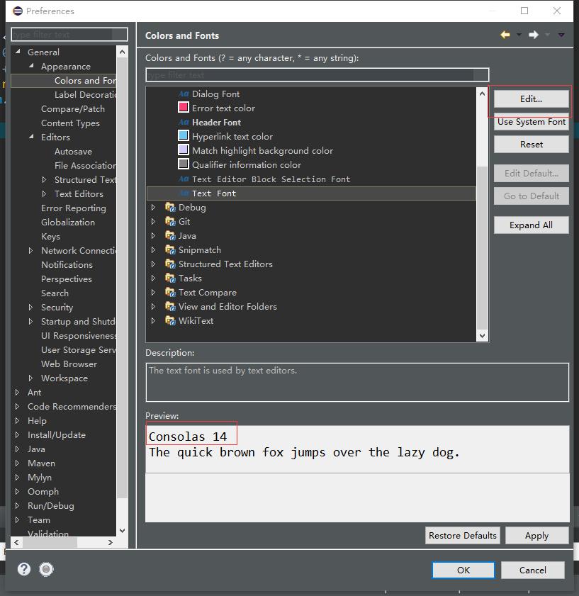Focus the left tree filter text field

click(x=69, y=35)
